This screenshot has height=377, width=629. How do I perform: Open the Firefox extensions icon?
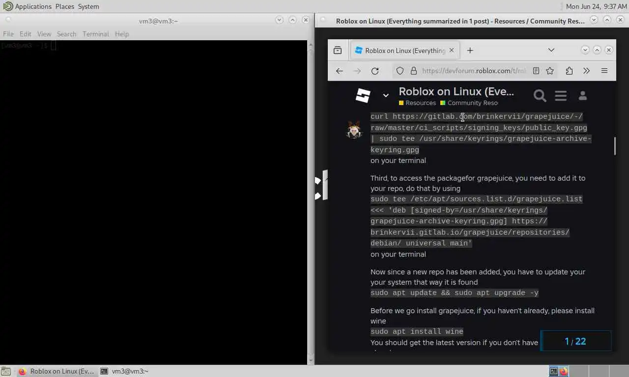(x=569, y=71)
